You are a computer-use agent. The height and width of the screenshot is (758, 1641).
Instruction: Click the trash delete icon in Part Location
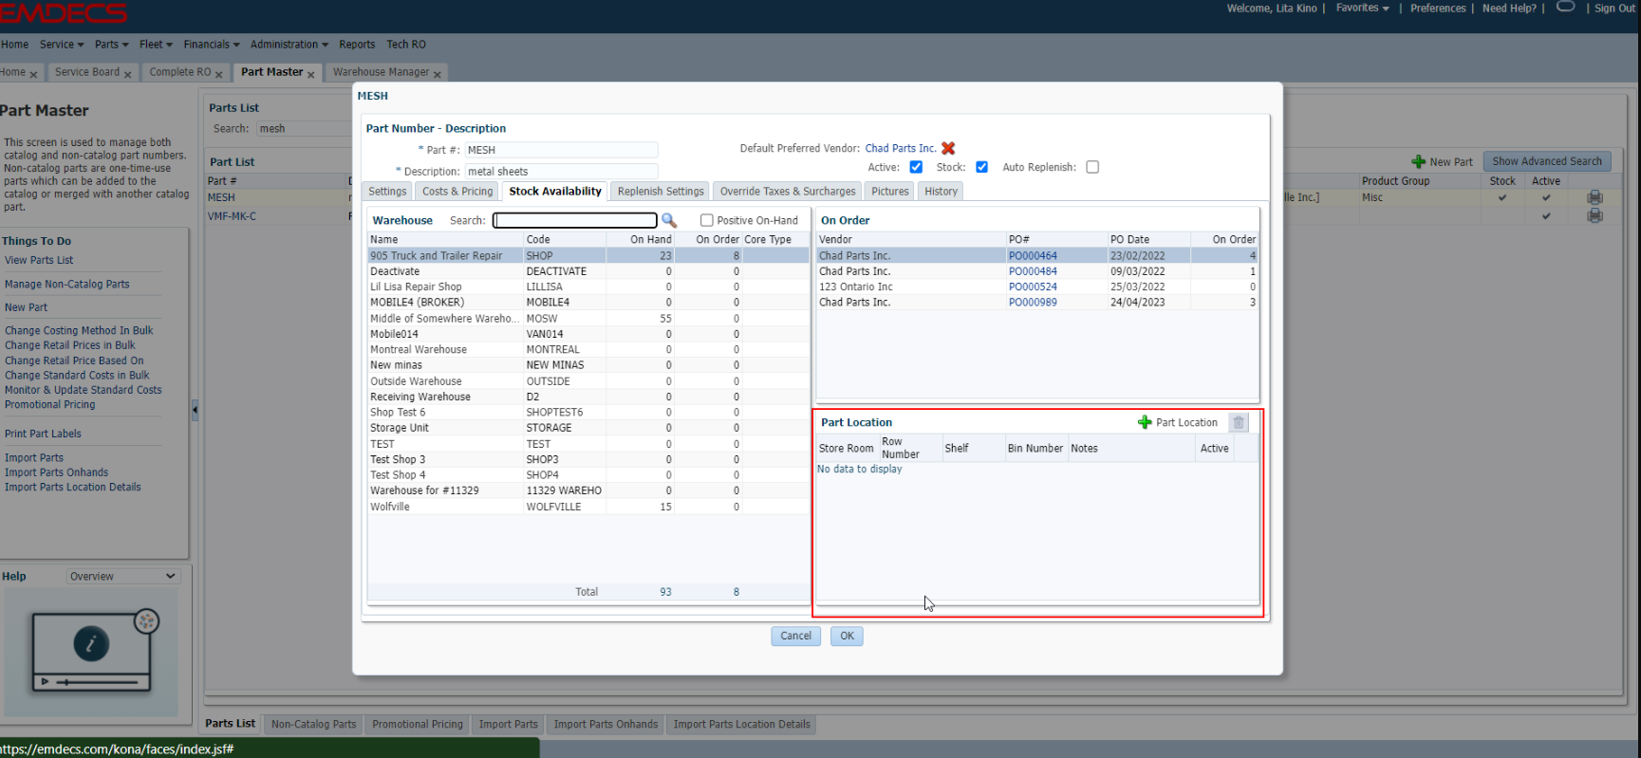1239,422
